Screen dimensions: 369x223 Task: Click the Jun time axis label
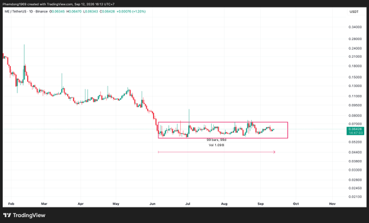tap(152, 203)
